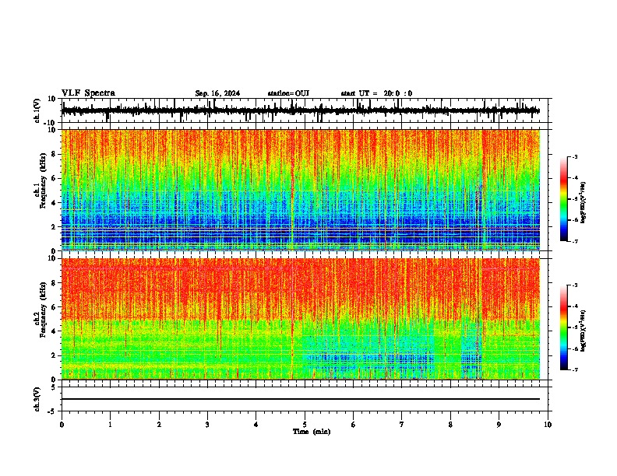Click the time-axis tick label "2"

pos(159,425)
